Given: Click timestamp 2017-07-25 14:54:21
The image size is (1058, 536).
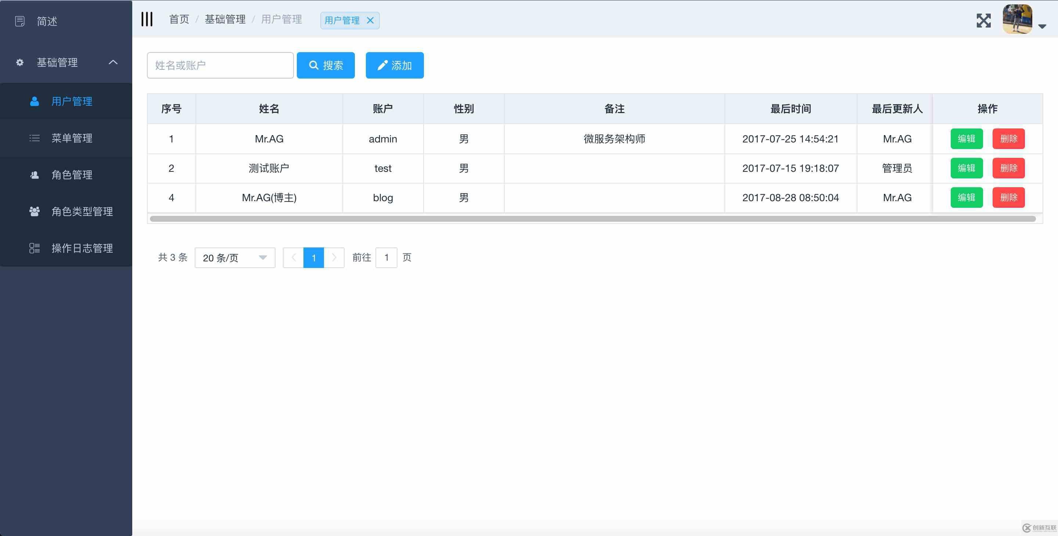Looking at the screenshot, I should coord(791,139).
